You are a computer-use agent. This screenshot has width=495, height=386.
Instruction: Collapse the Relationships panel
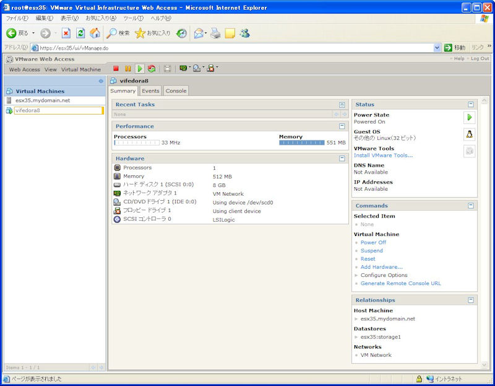[x=471, y=300]
